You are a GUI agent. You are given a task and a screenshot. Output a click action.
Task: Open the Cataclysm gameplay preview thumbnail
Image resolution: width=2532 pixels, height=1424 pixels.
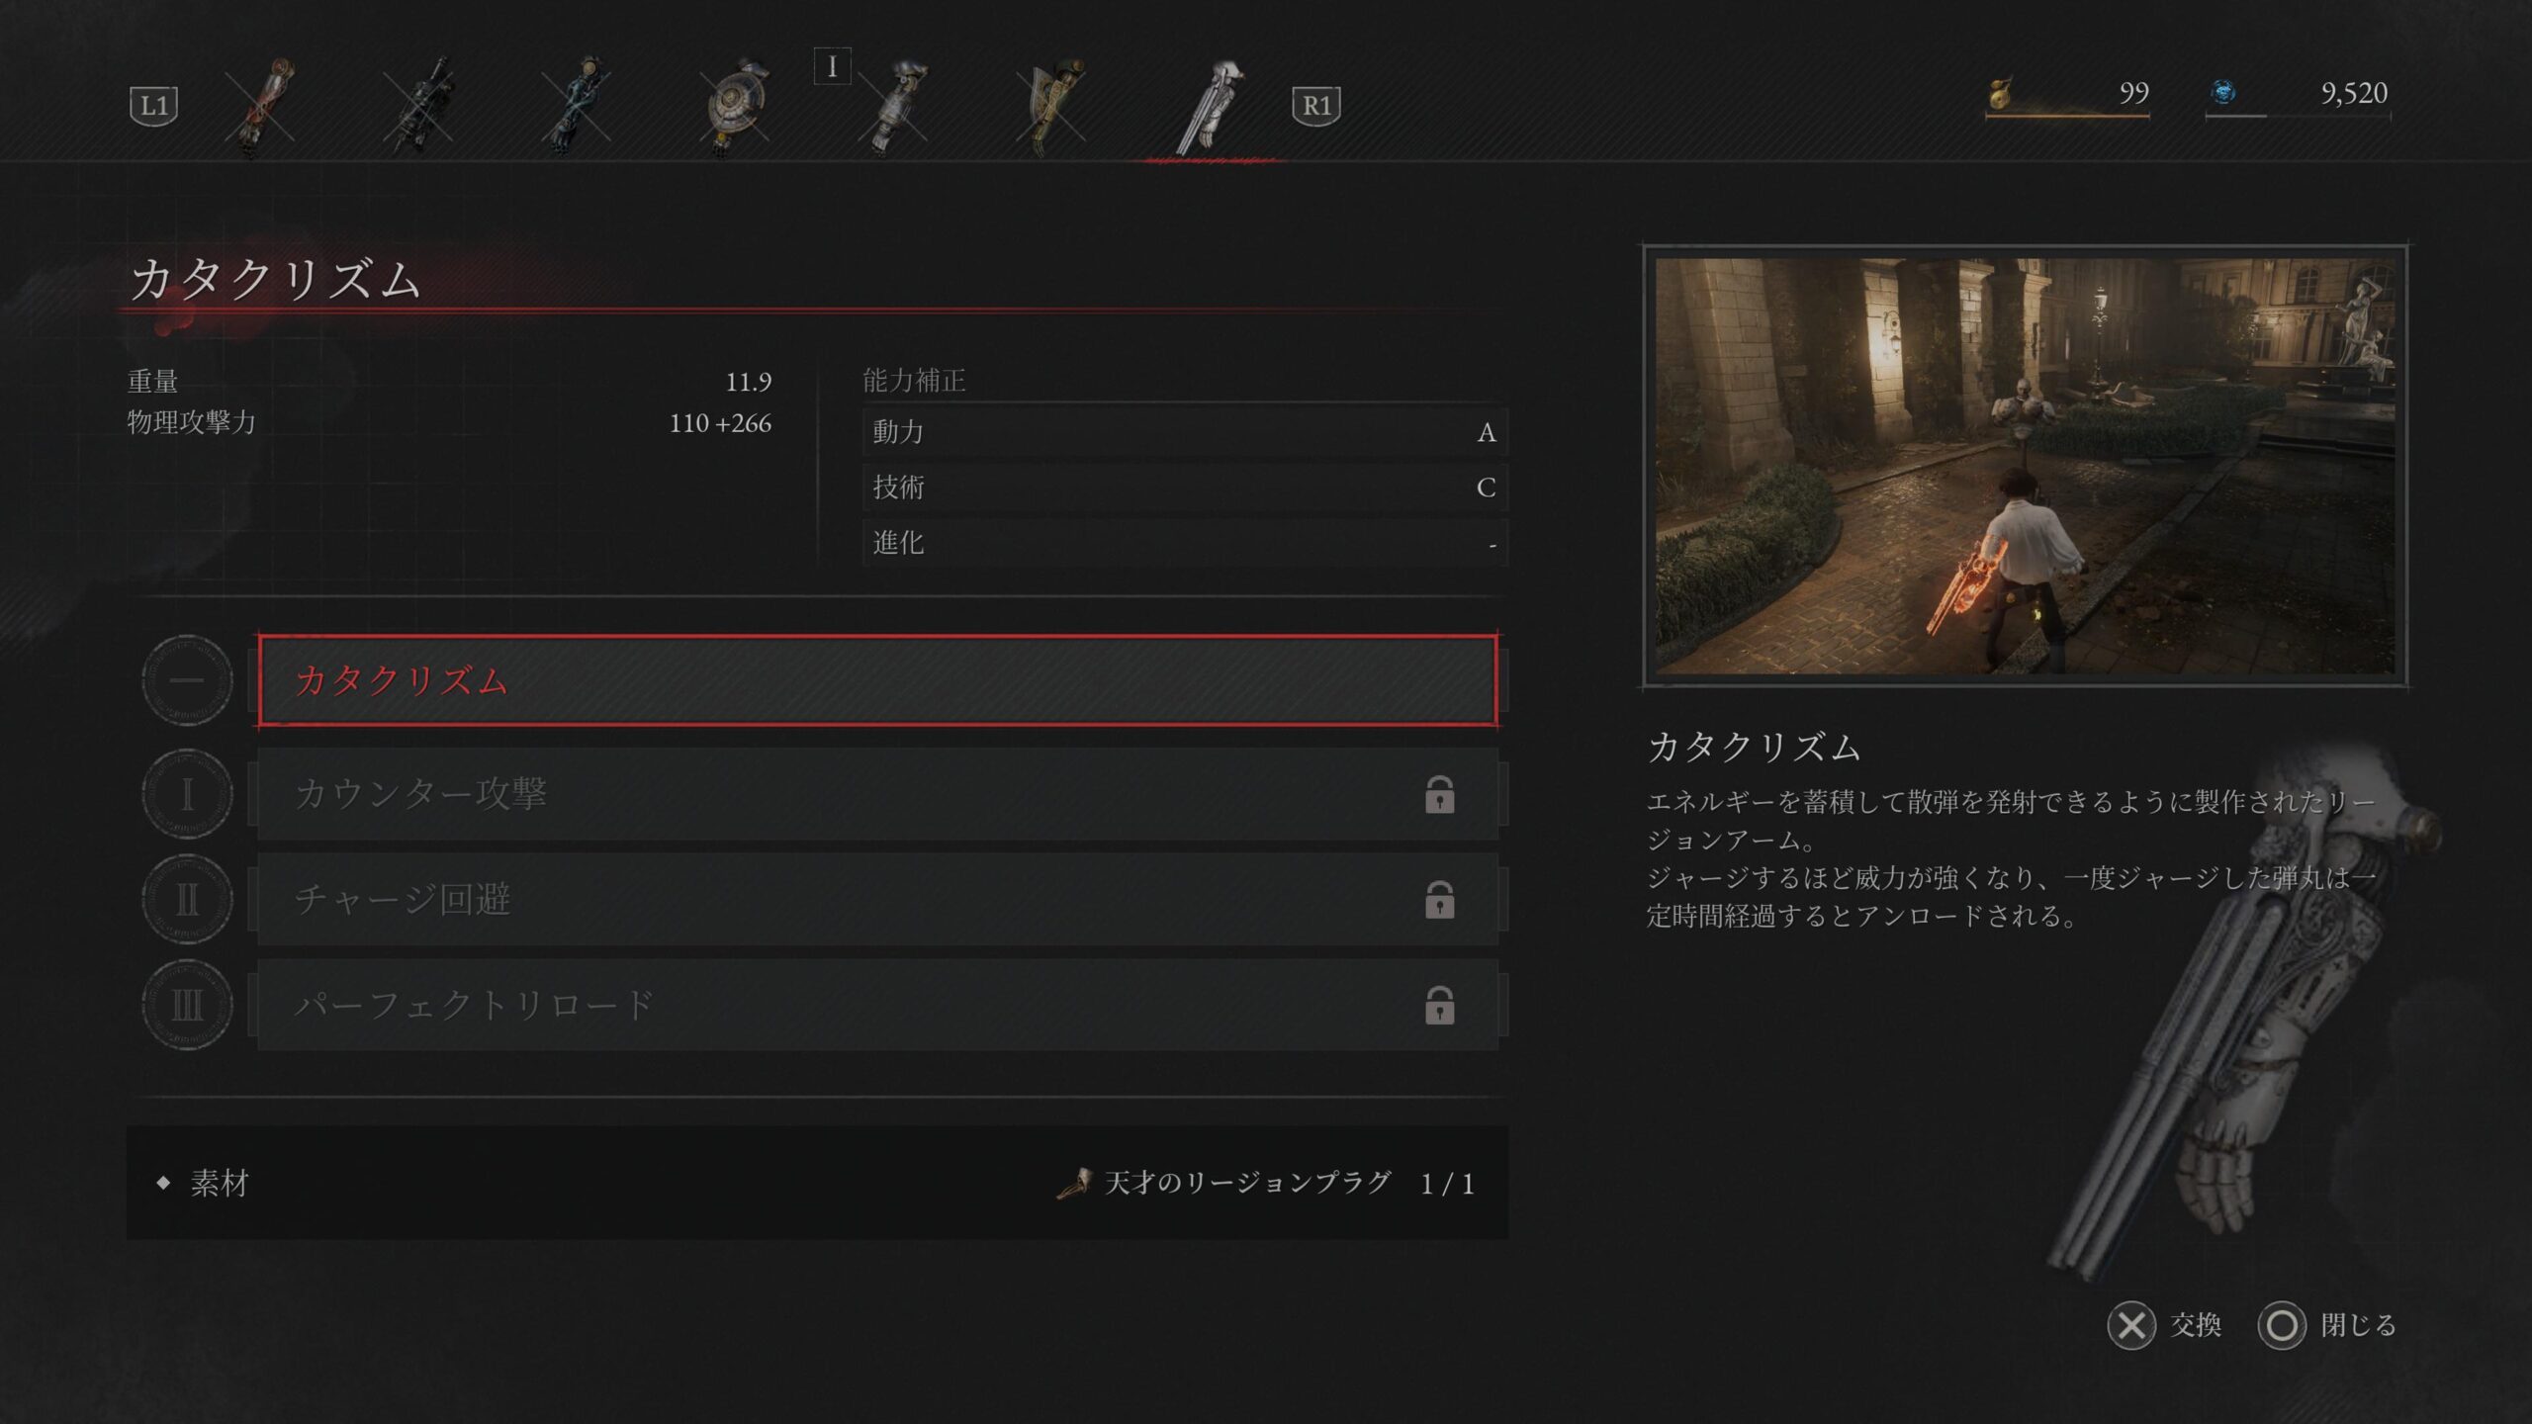[x=2025, y=466]
